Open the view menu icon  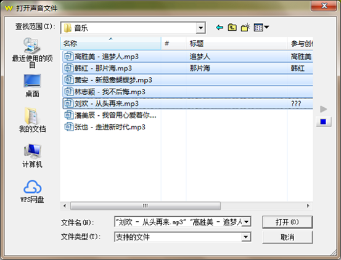(261, 28)
